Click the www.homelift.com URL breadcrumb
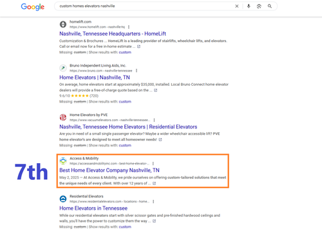Image resolution: width=322 pixels, height=238 pixels. coord(97,27)
